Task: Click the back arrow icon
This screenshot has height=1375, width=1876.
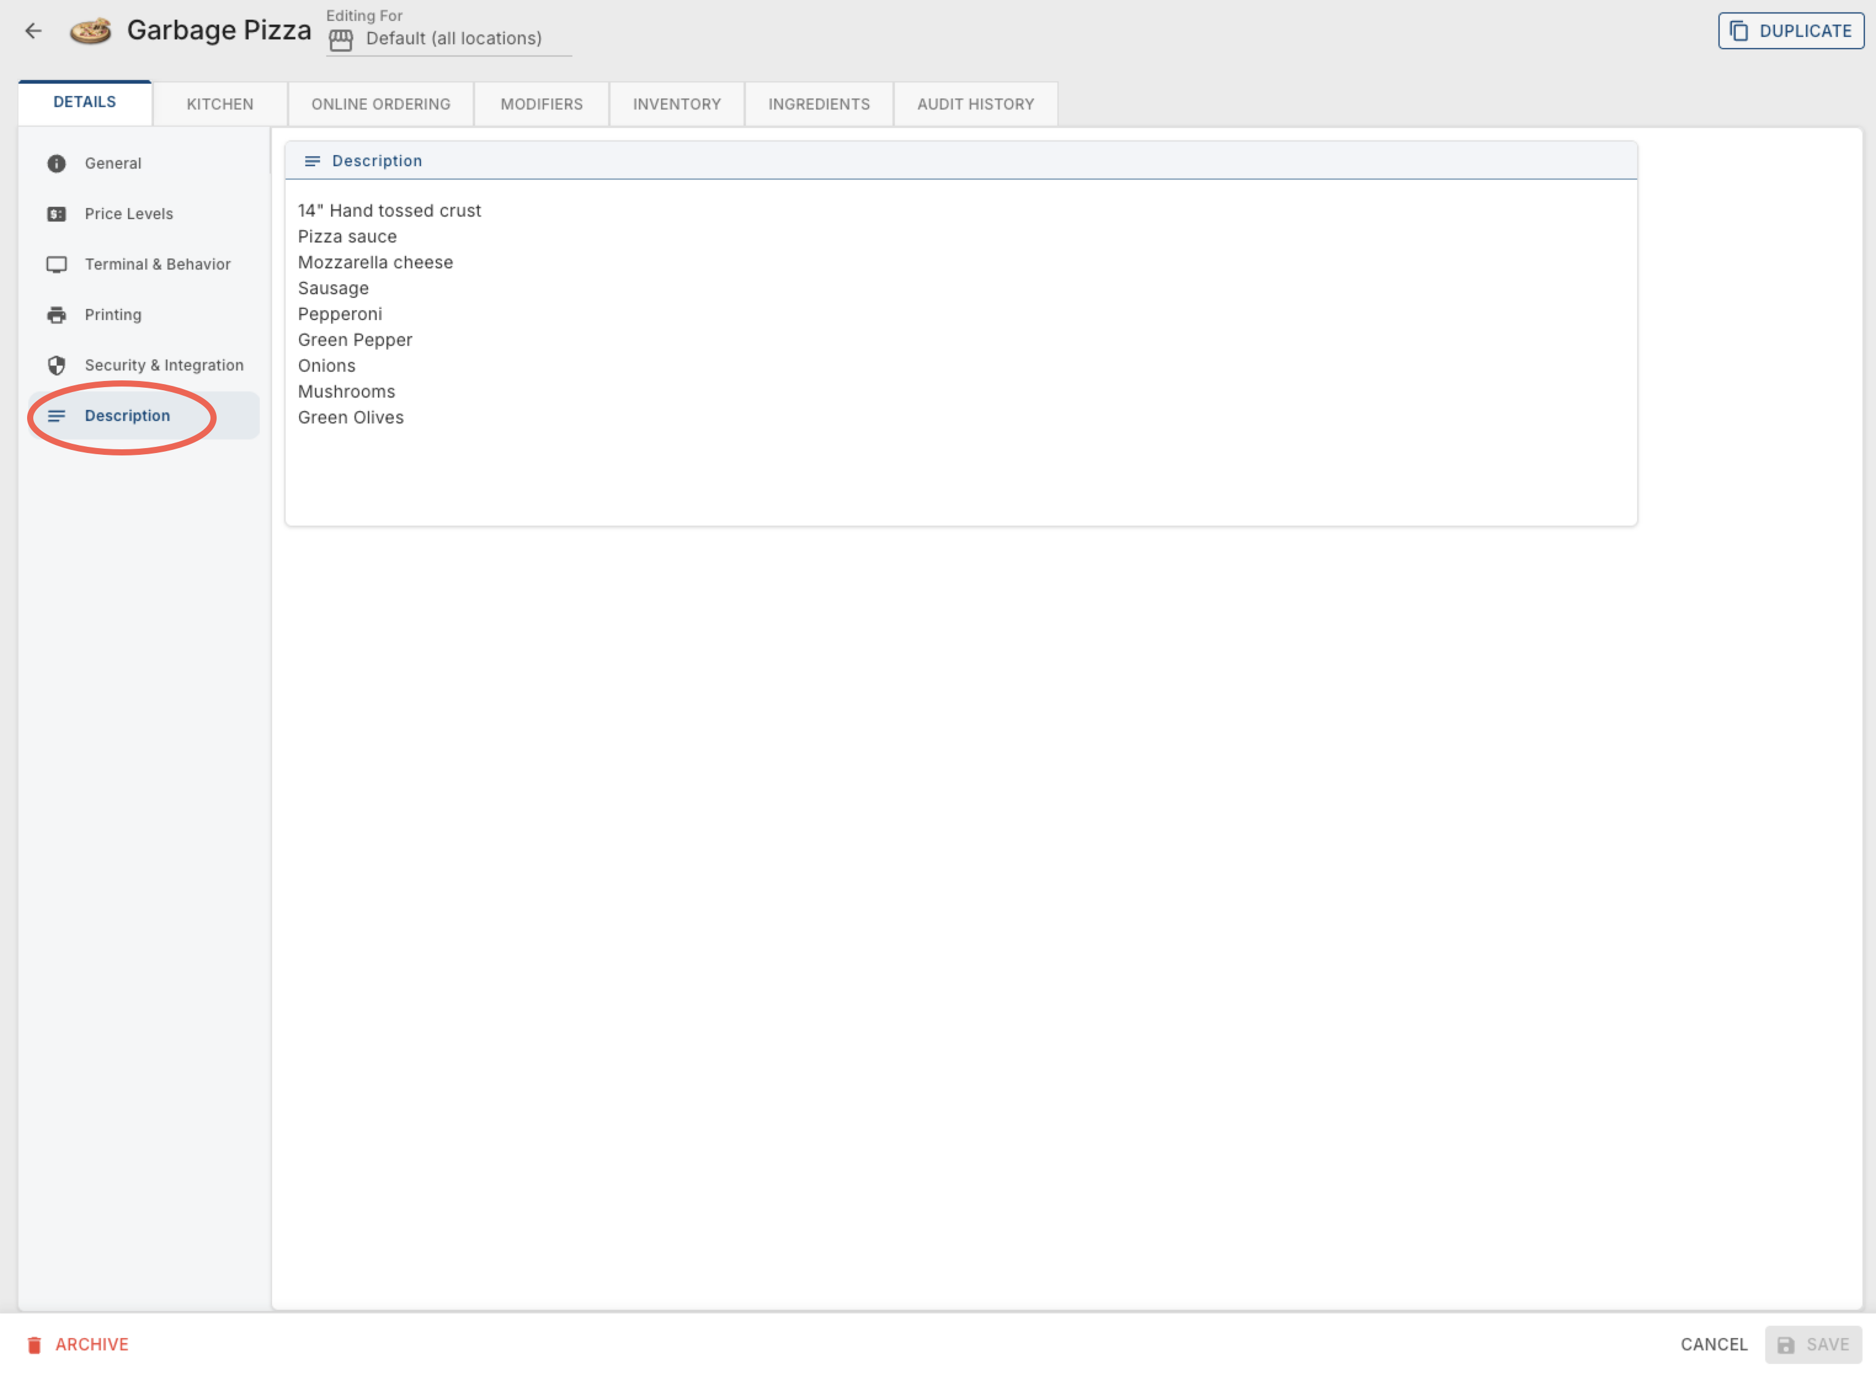Action: tap(33, 31)
